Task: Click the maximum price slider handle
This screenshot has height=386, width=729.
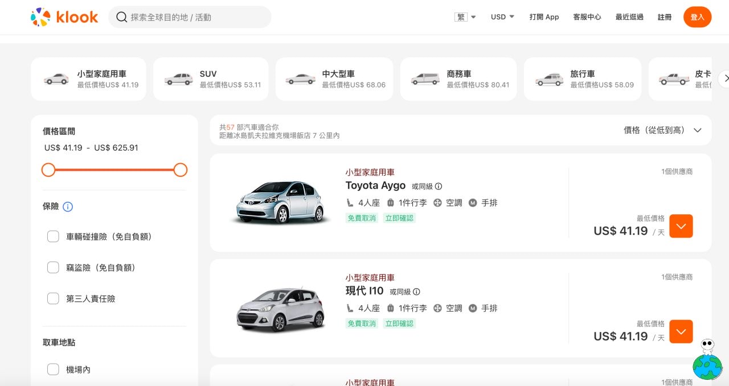Action: (181, 169)
